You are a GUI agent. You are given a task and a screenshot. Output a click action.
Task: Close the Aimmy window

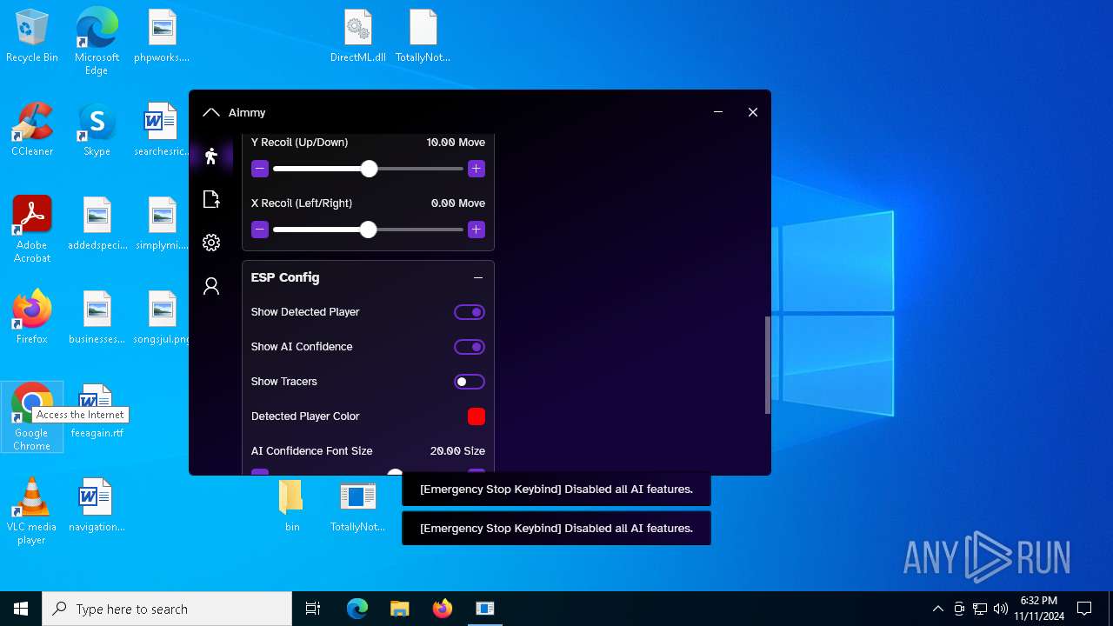(x=753, y=112)
